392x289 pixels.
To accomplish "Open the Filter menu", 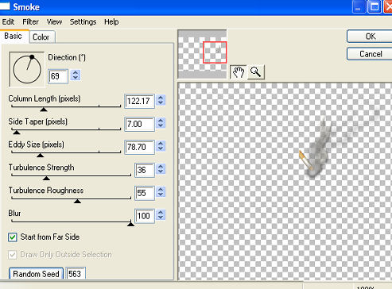I will [30, 21].
